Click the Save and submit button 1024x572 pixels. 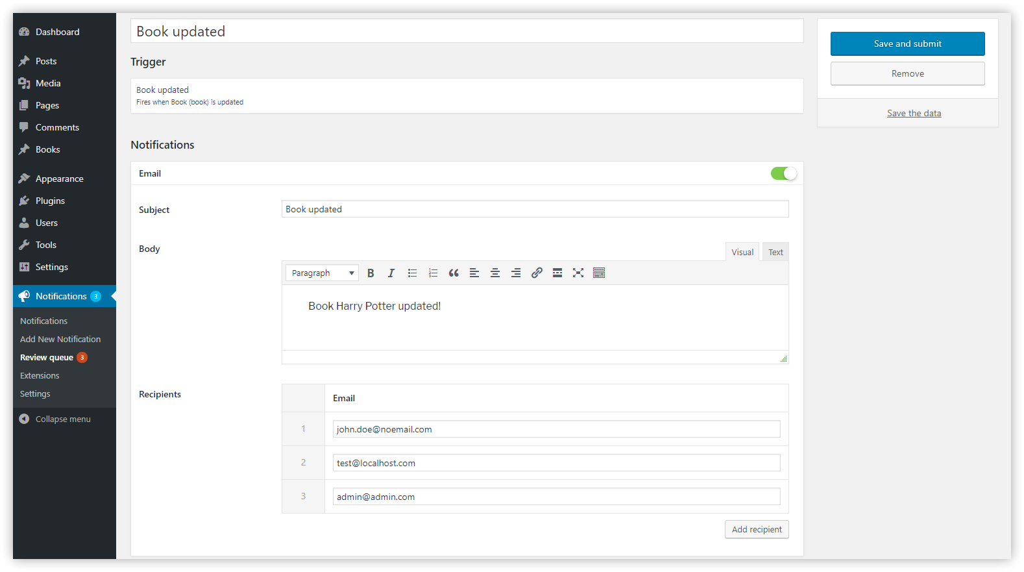click(x=907, y=44)
